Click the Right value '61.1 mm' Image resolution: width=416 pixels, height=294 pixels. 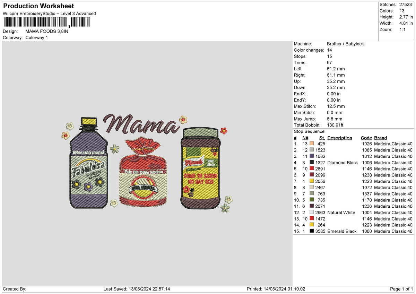(336, 75)
